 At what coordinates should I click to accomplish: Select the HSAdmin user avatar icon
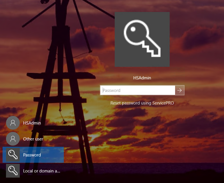pyautogui.click(x=13, y=123)
